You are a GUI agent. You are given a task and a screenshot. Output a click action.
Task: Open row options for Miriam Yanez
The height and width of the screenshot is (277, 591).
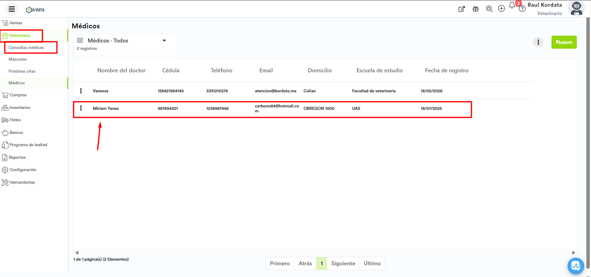point(81,108)
